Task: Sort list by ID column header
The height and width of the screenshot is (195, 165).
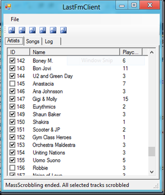Action: [x=19, y=52]
